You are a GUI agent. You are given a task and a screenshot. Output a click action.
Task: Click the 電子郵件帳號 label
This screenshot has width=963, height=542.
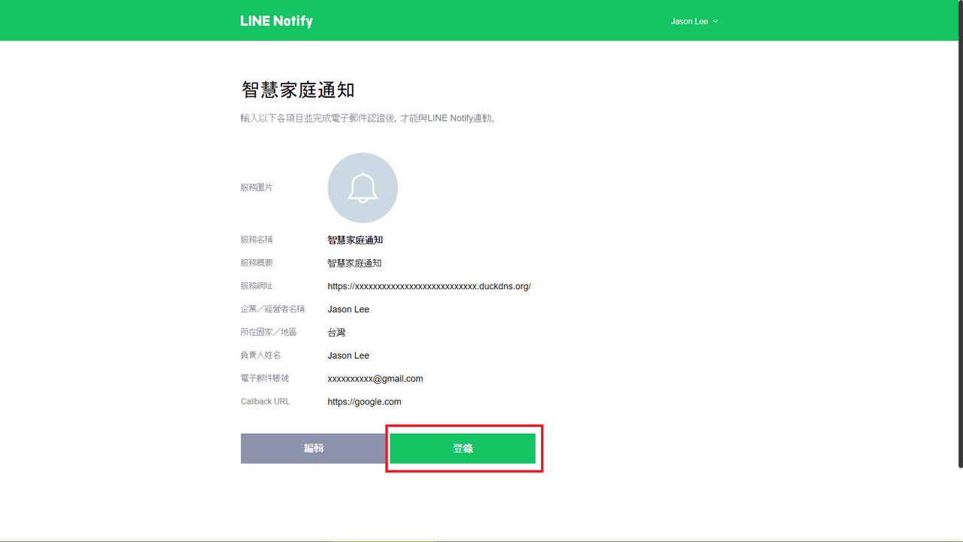click(265, 379)
